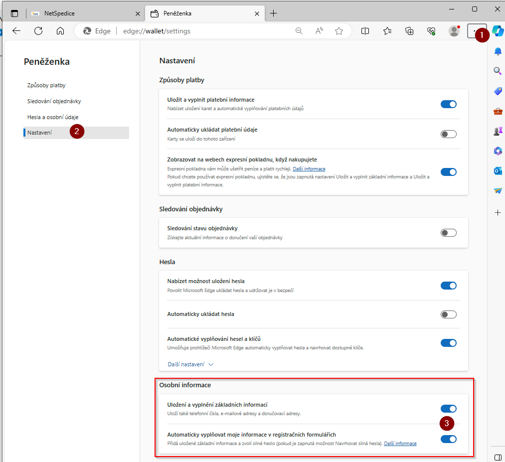Click the Read aloud icon
505x462 pixels.
coord(319,31)
